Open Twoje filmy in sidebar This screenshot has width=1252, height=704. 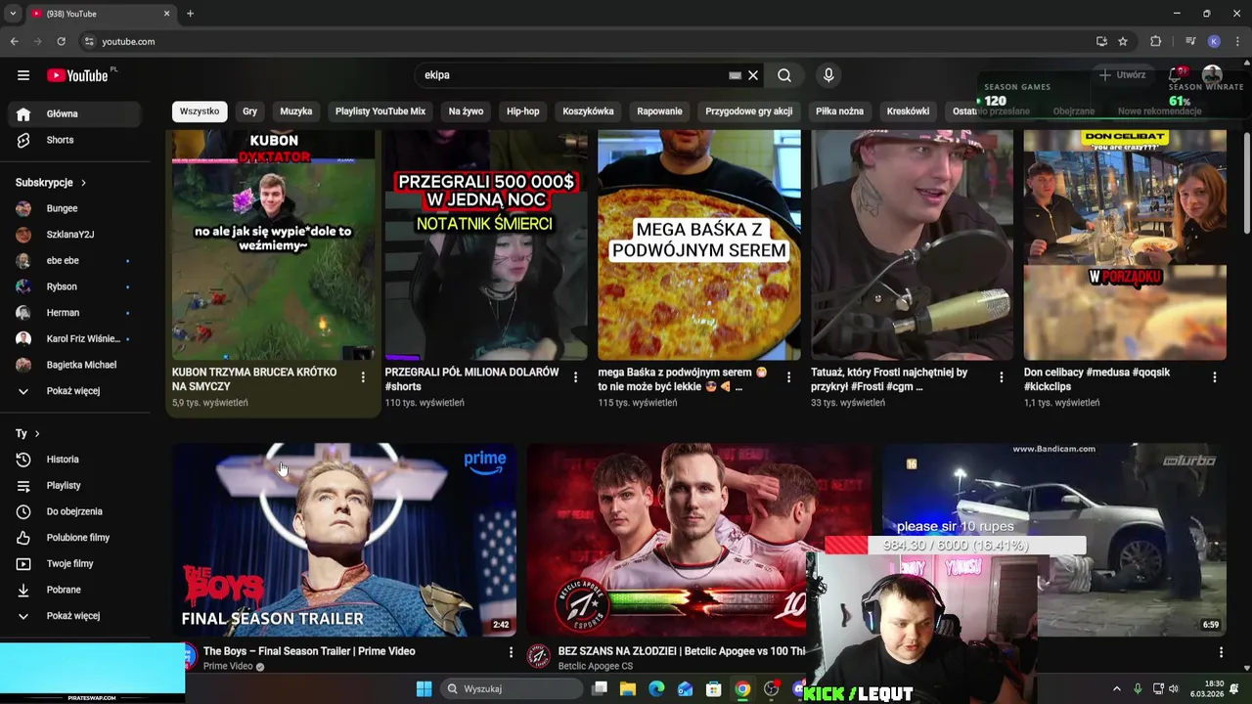(75, 563)
